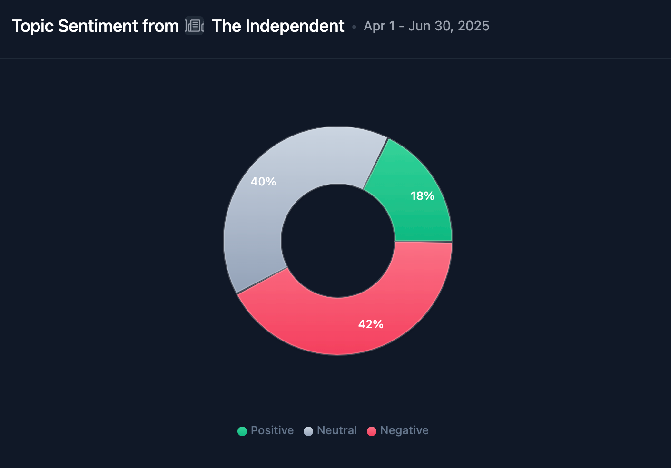Toggle the Positive series via its legend label

272,430
